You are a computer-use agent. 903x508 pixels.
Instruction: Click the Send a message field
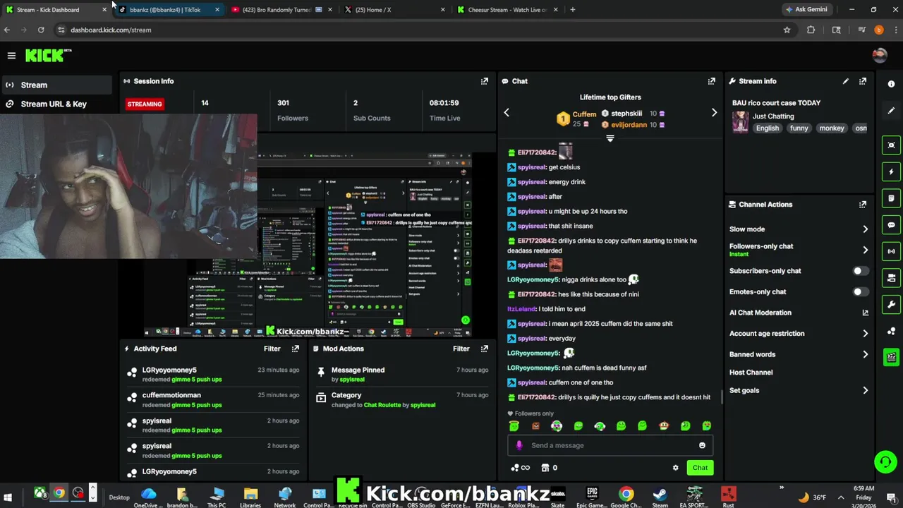[610, 445]
